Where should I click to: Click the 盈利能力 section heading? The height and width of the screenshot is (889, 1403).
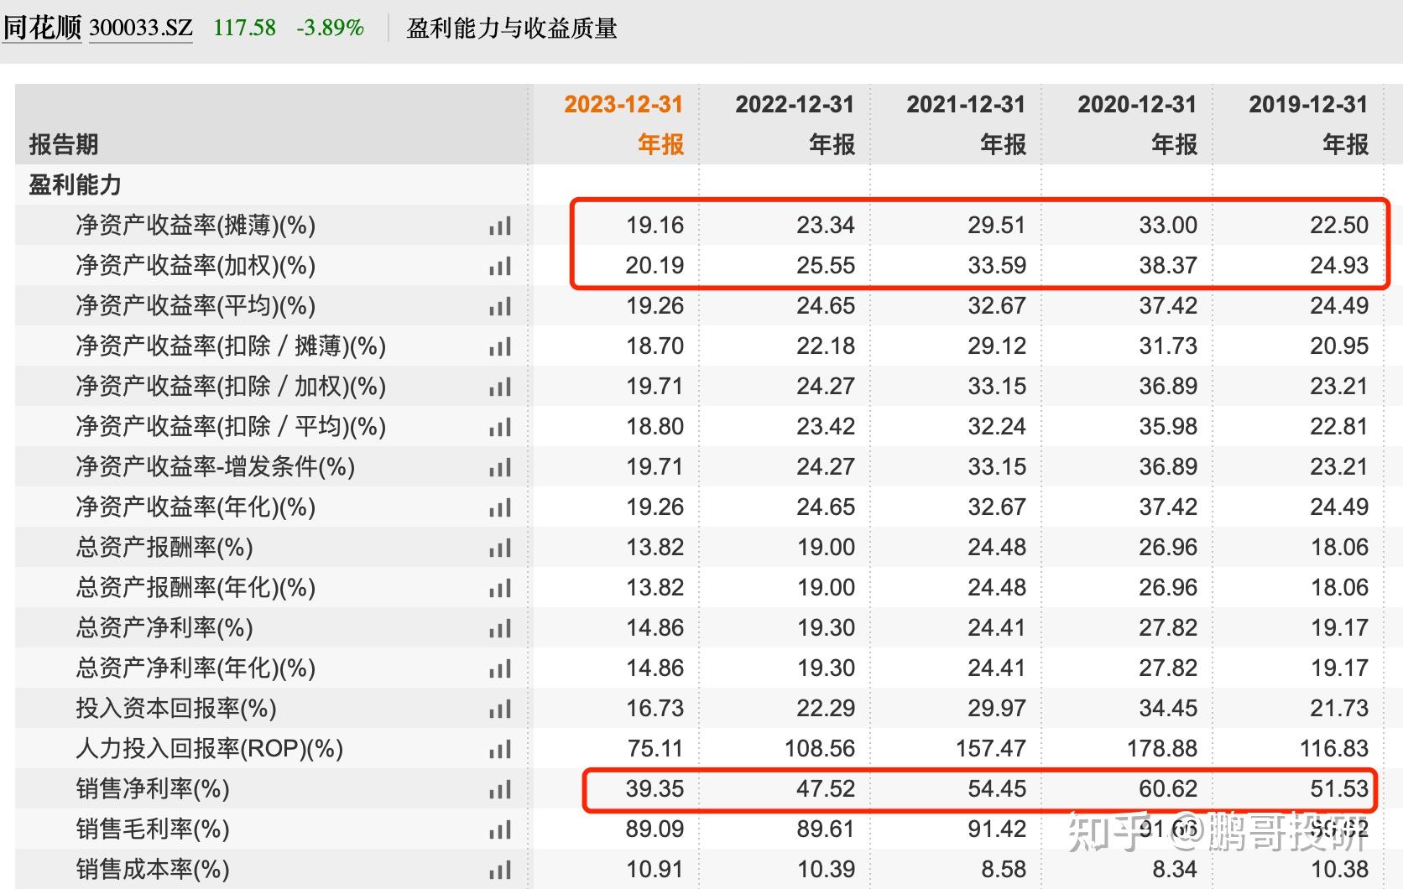coord(76,185)
